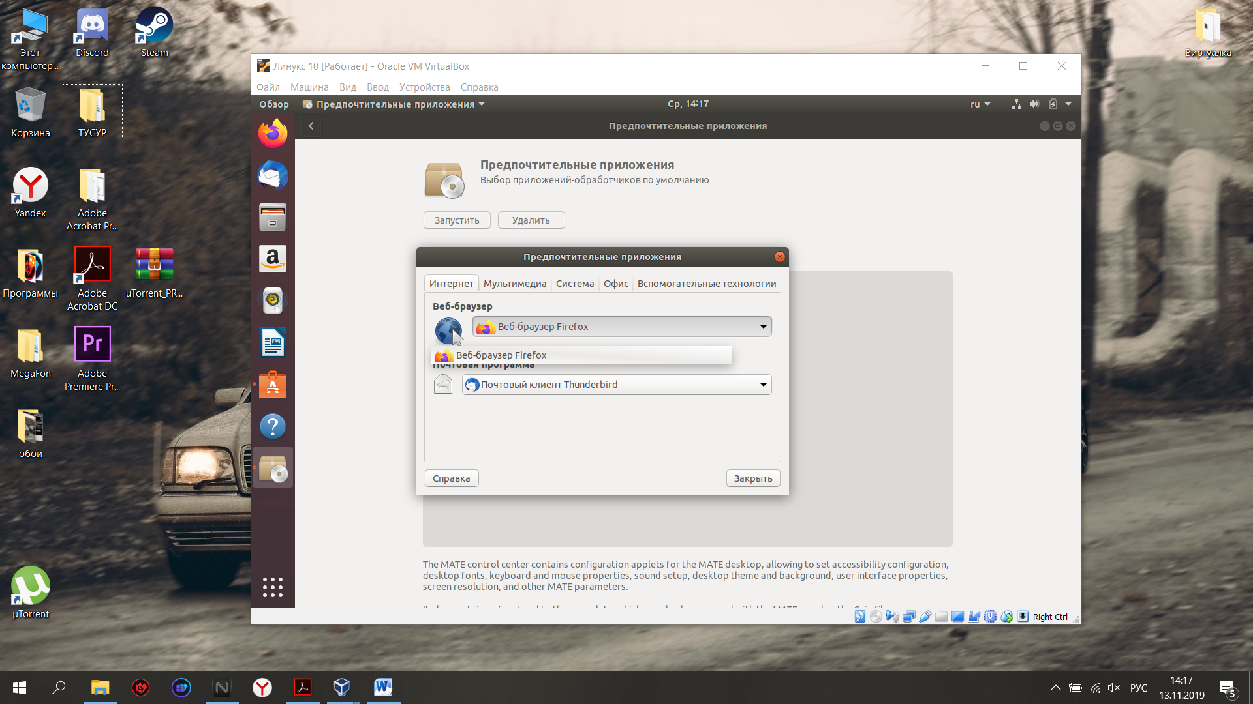Open the Amazon dock shortcut
Viewport: 1253px width, 704px height.
point(273,259)
